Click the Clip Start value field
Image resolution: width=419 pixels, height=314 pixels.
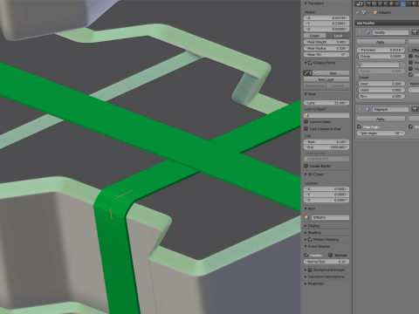pyautogui.click(x=326, y=141)
